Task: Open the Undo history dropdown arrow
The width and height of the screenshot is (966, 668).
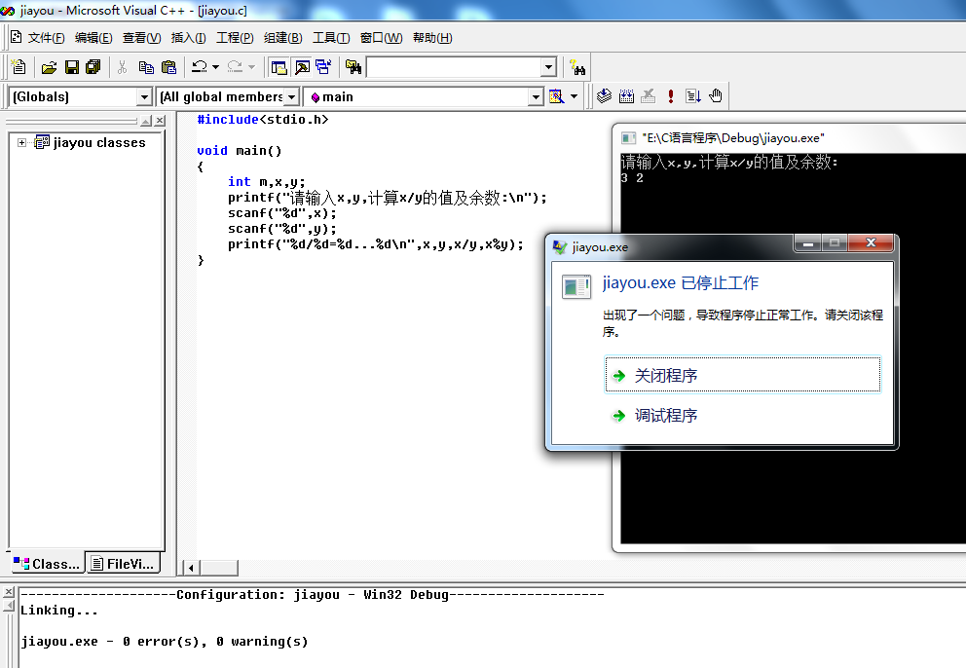Action: (215, 66)
